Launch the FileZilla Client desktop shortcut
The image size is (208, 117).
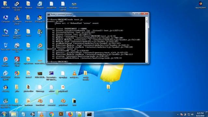point(17,61)
